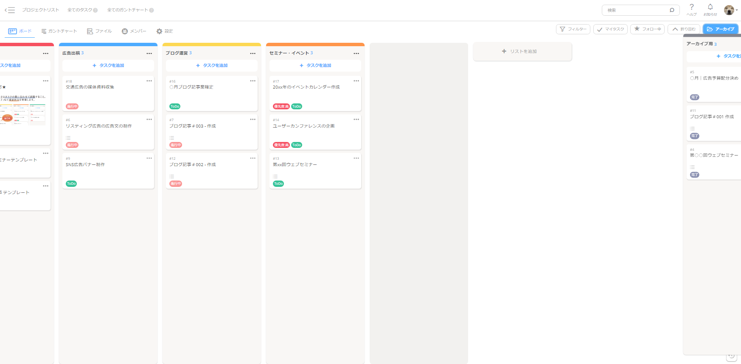Viewport: 741px width, 364px height.
Task: Open options for ユーザーカンファレンスの企画 card
Action: (x=356, y=119)
